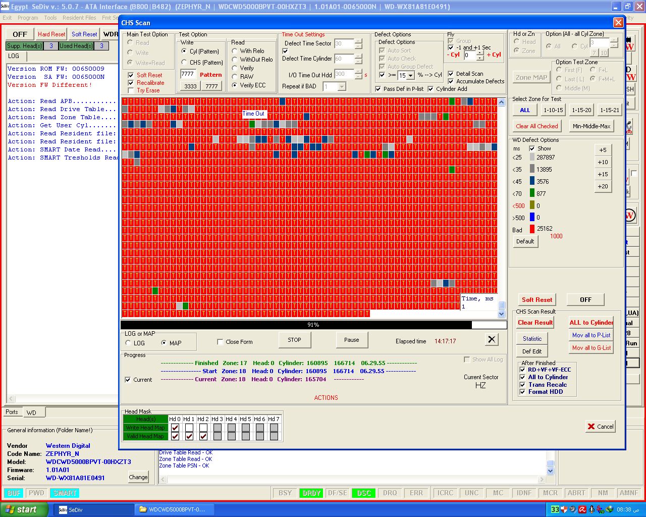The image size is (646, 517).
Task: Click the scan map vertical scrollbar down arrow
Action: click(501, 314)
